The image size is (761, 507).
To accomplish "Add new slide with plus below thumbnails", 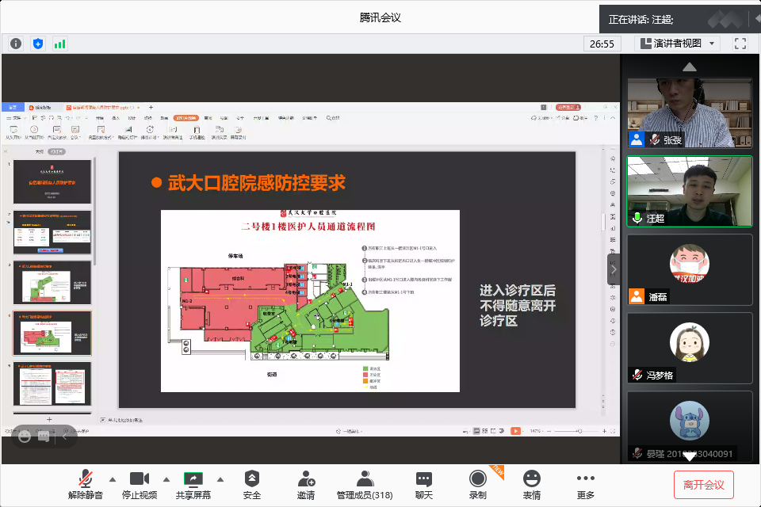I will [x=49, y=419].
